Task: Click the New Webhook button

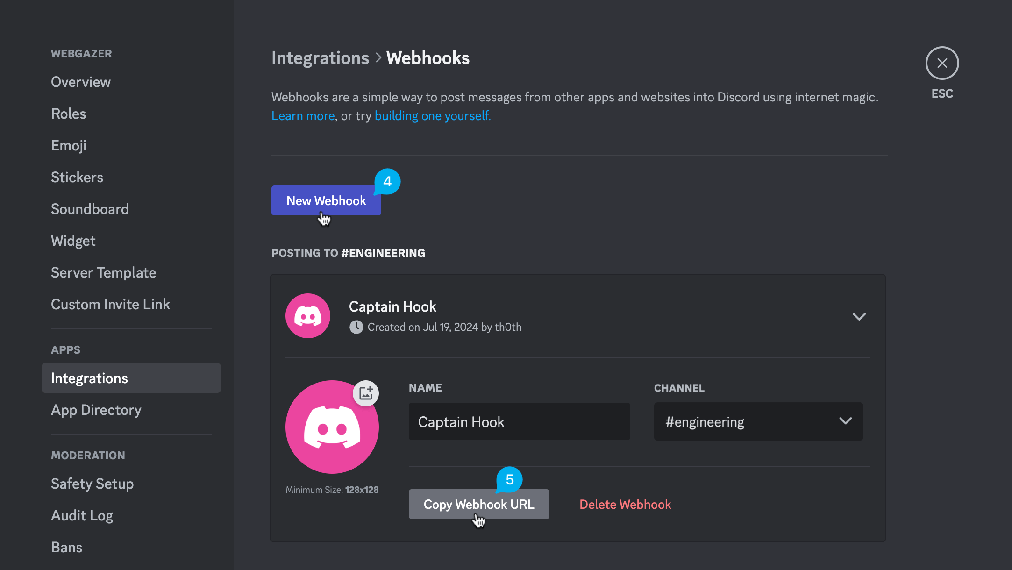Action: (x=325, y=200)
